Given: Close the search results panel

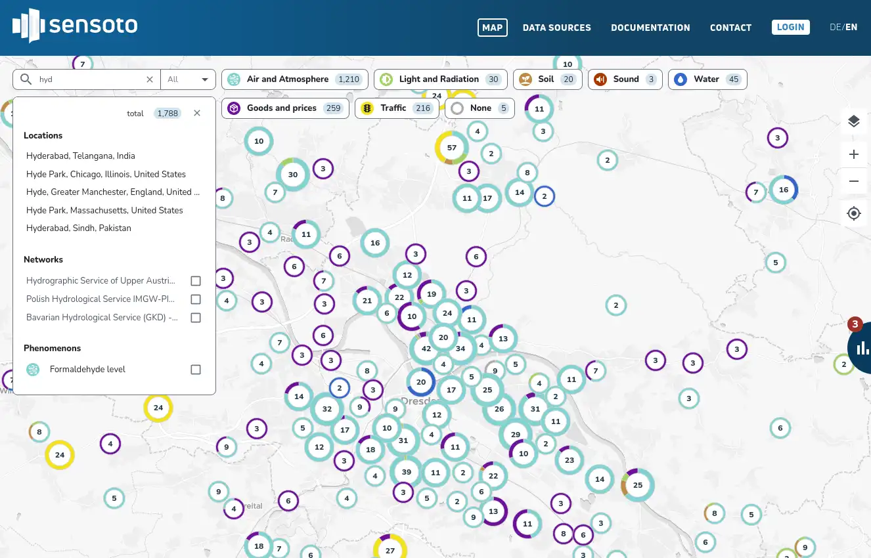Looking at the screenshot, I should [x=197, y=113].
